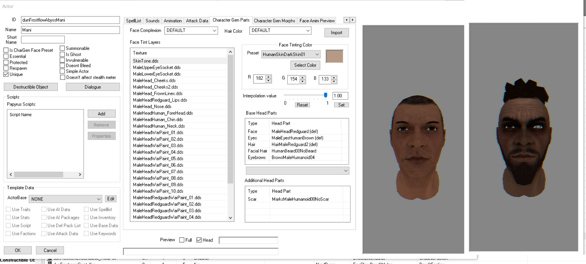Open the Attack Data tab
The width and height of the screenshot is (586, 264).
pyautogui.click(x=197, y=21)
